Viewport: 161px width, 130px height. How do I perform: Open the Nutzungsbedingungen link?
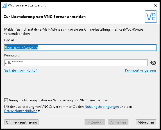(x=102, y=107)
